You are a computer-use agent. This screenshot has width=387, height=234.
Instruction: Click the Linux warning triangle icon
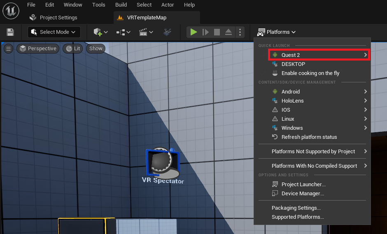click(275, 119)
